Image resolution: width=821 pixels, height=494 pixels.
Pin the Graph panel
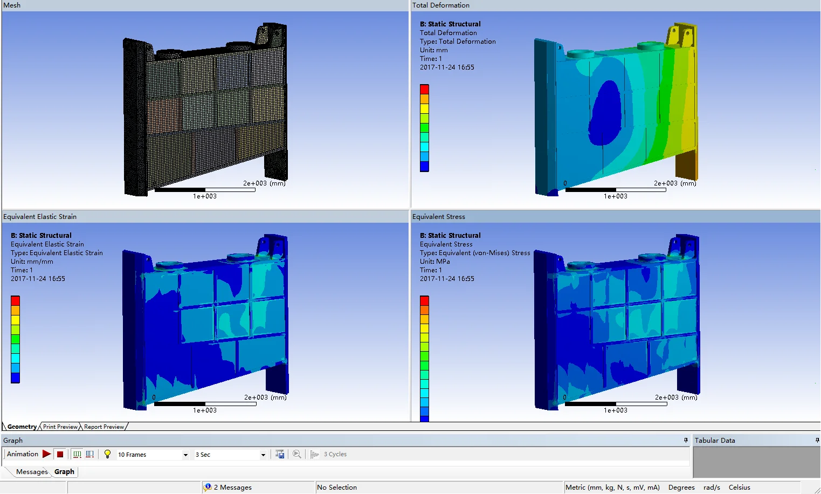click(686, 440)
